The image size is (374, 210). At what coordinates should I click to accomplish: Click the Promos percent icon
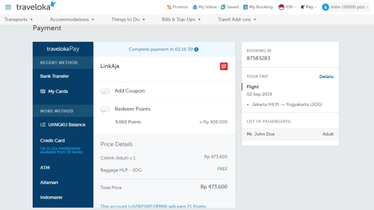pos(169,7)
